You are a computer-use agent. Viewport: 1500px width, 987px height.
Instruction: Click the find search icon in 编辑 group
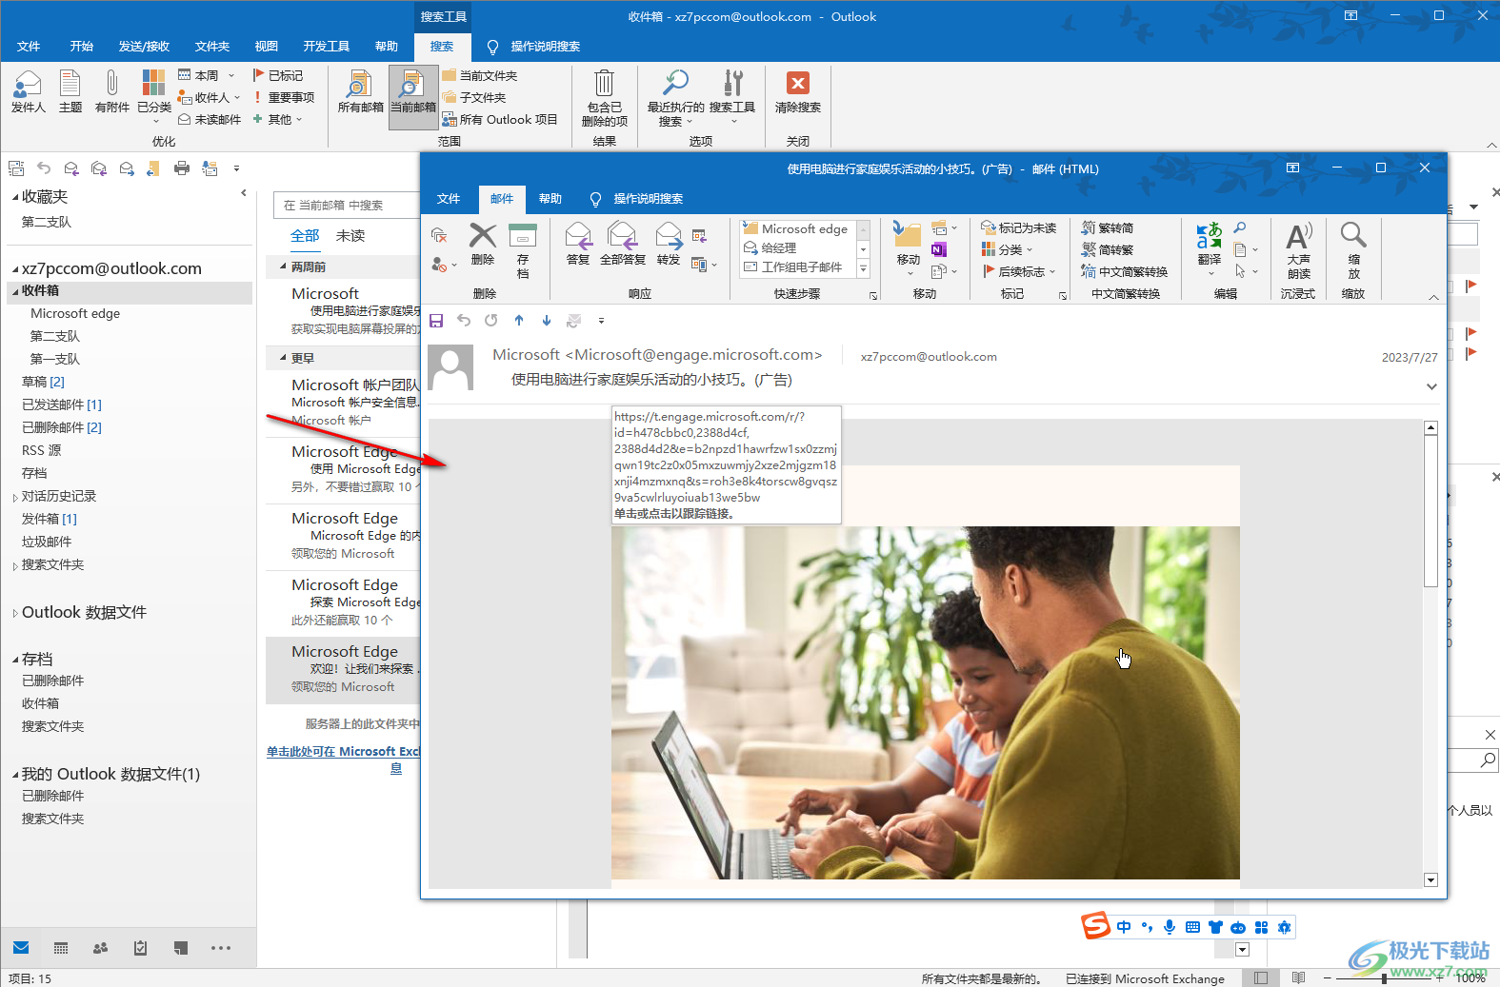[x=1240, y=228]
